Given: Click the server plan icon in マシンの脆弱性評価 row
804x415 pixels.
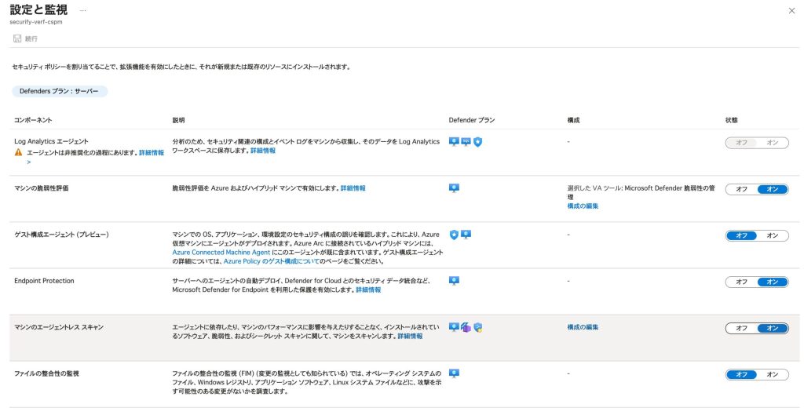Looking at the screenshot, I should click(x=454, y=188).
